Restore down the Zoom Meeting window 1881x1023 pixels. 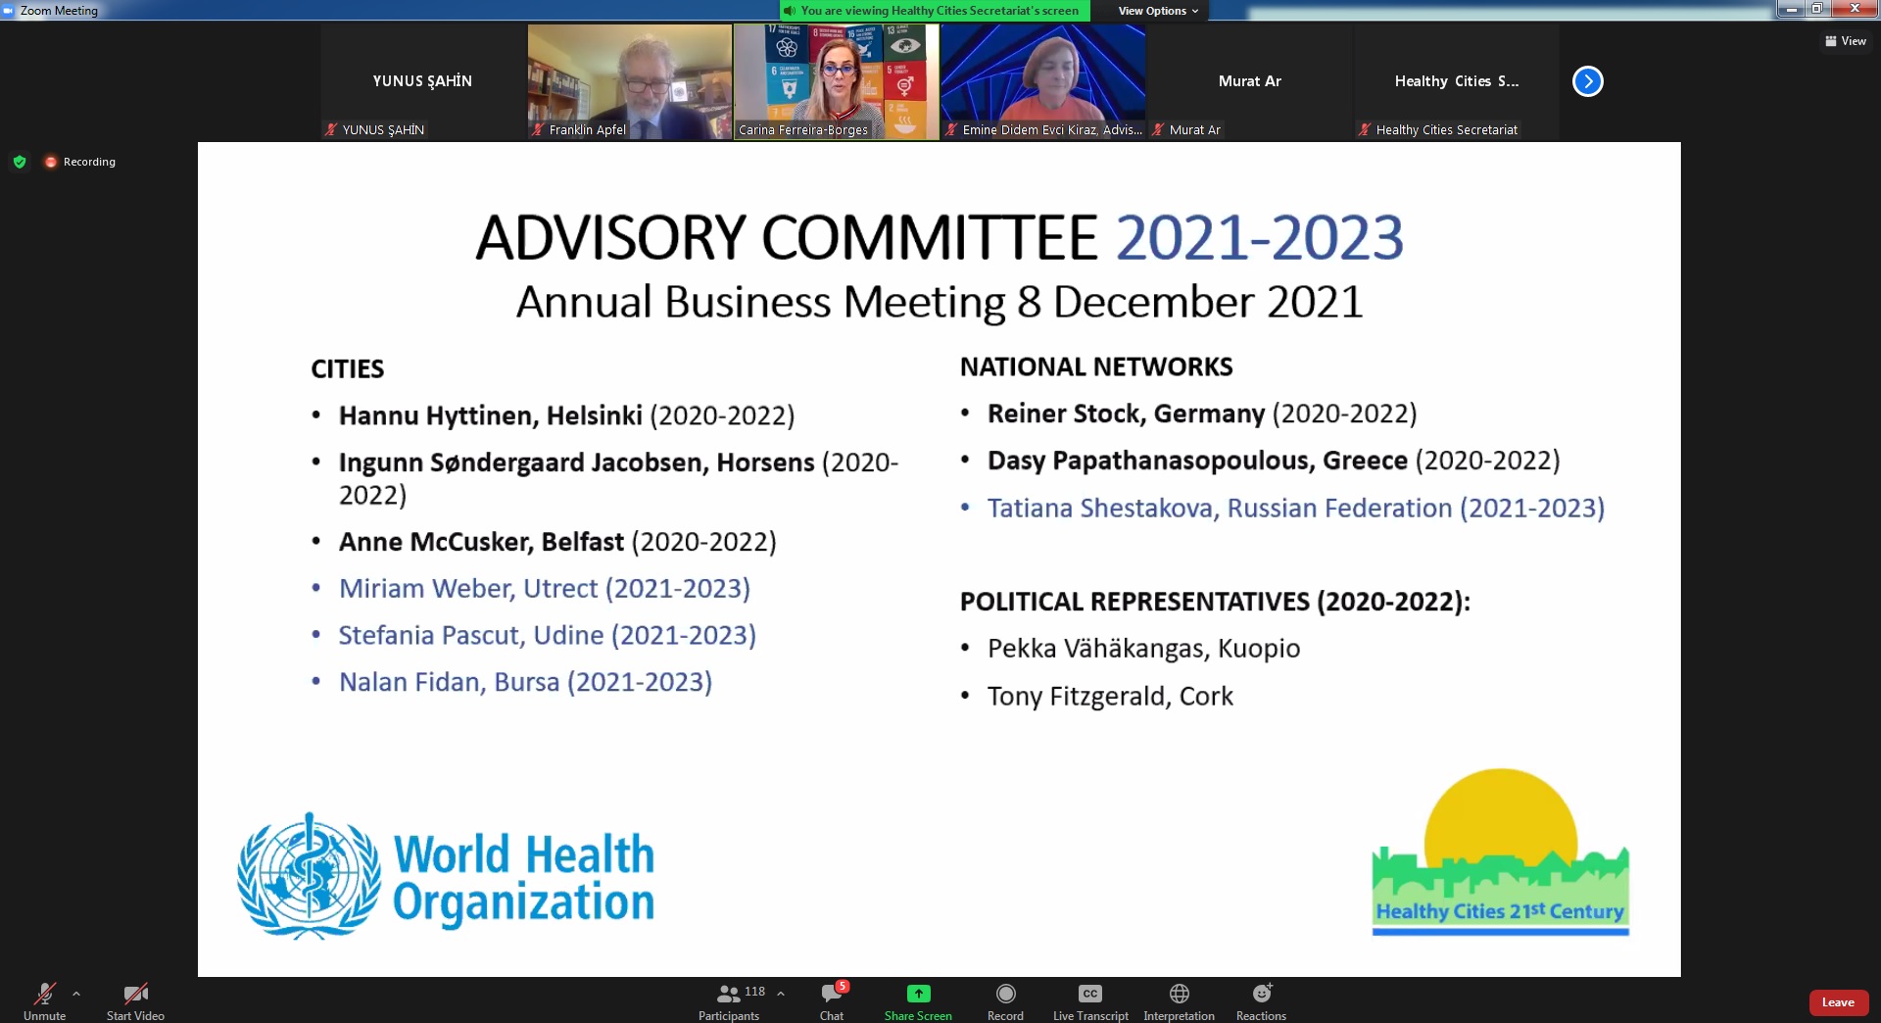pyautogui.click(x=1816, y=9)
